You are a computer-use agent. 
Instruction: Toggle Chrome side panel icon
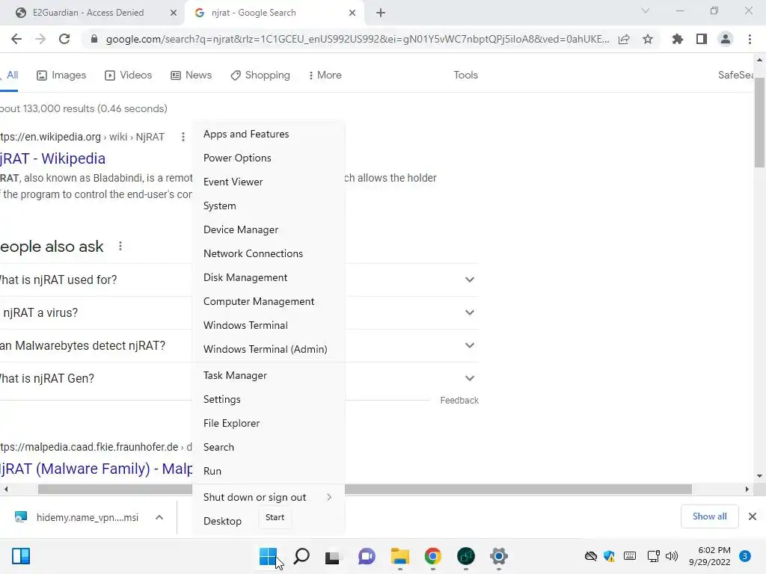tap(702, 39)
